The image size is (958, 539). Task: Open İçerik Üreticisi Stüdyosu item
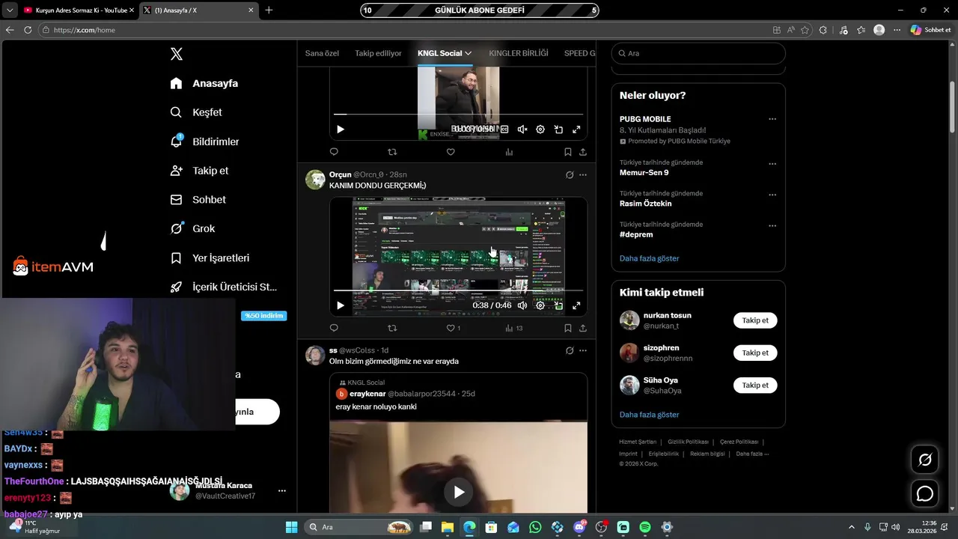(x=224, y=287)
